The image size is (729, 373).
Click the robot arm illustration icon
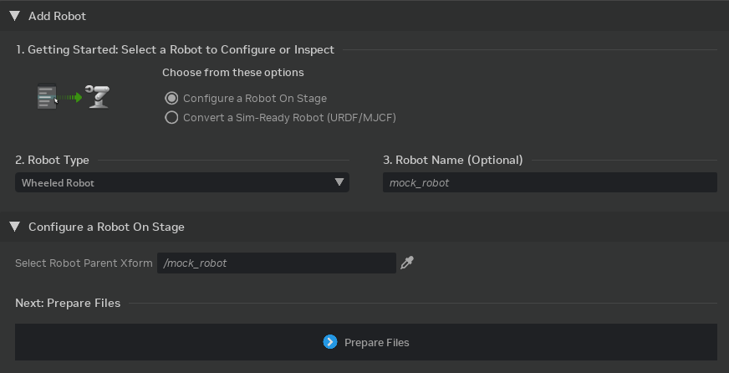(99, 97)
